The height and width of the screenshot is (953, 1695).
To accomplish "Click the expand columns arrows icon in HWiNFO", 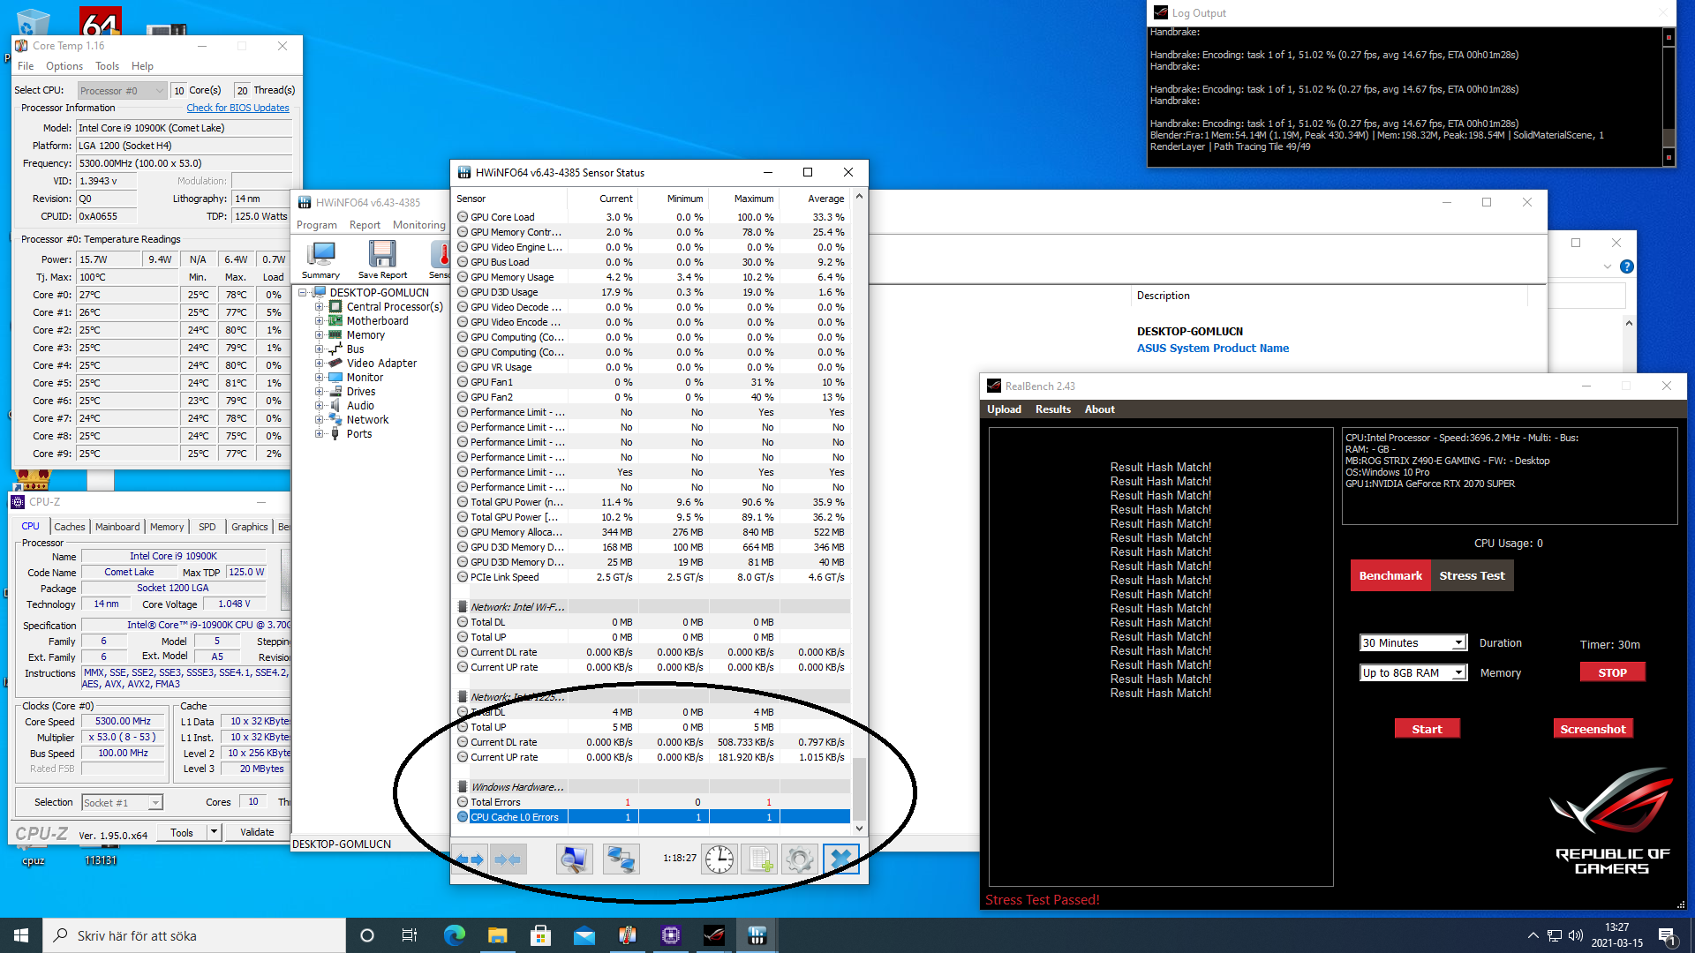I will pos(470,859).
